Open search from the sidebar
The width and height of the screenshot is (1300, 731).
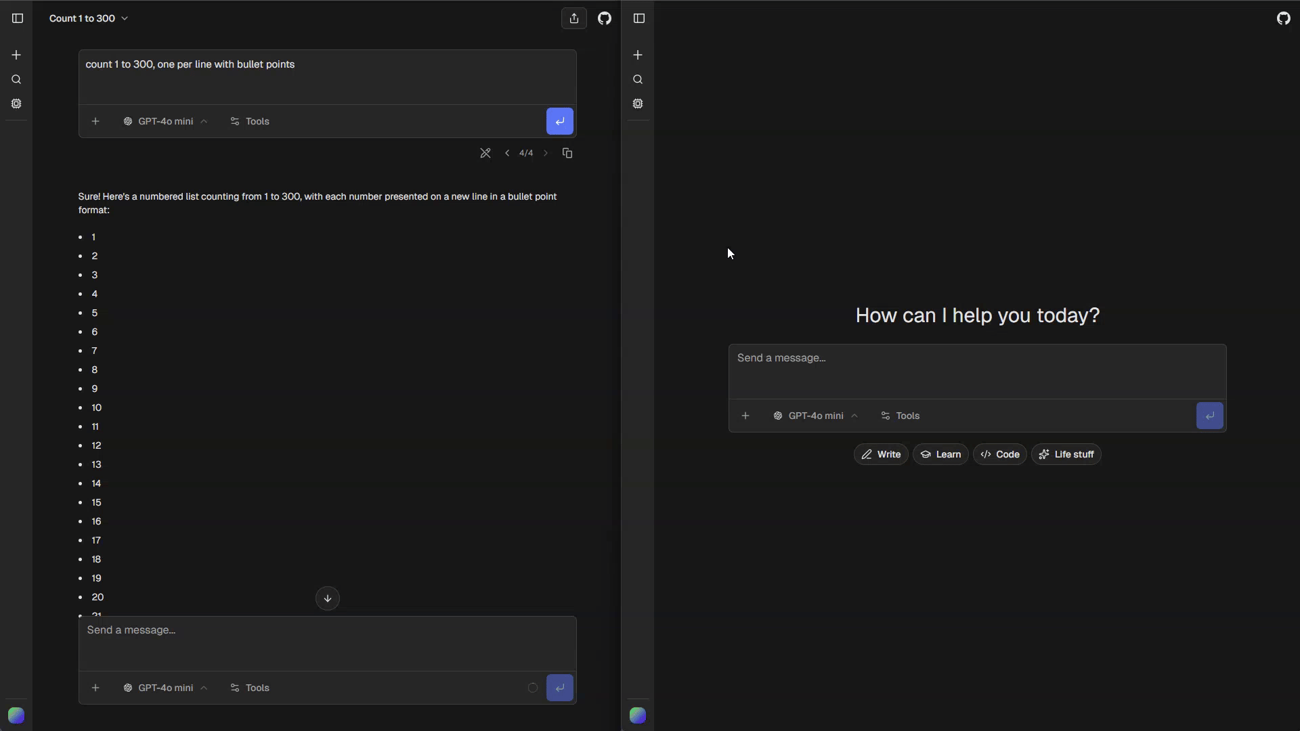click(x=16, y=79)
